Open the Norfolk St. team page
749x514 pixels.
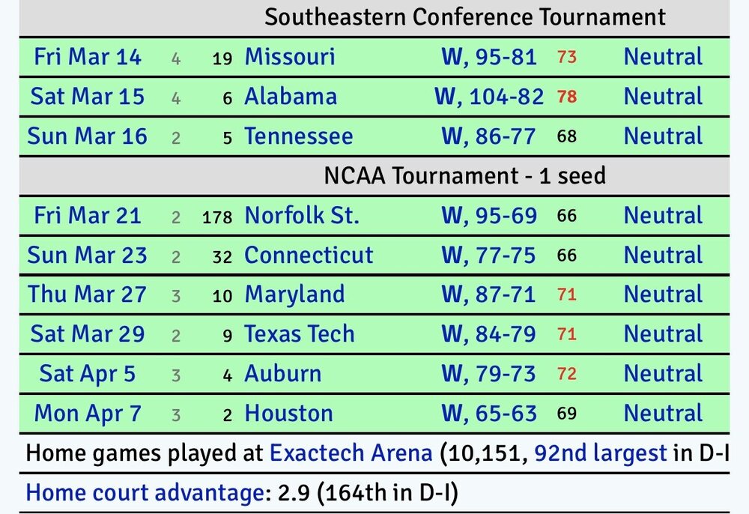[x=302, y=216]
